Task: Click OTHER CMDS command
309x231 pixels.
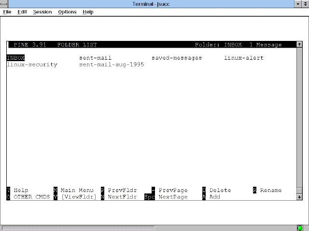Action: tap(32, 197)
